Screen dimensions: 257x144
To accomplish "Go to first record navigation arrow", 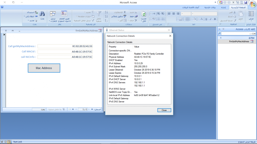I will coord(92,109).
